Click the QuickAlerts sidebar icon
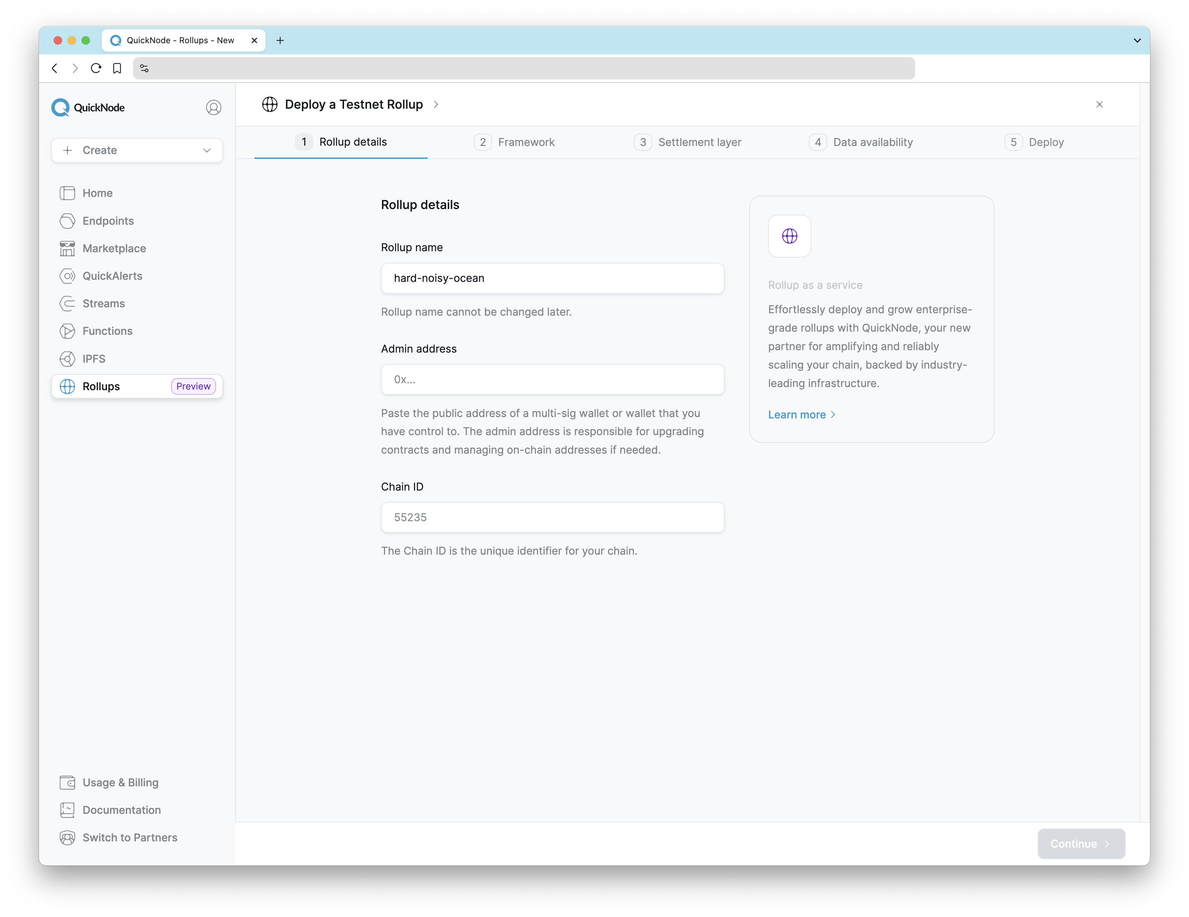Screen dimensions: 1189x917 pos(68,276)
